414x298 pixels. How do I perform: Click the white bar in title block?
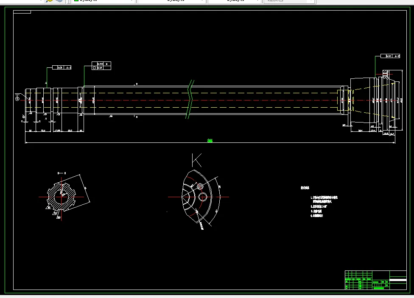coord(398,279)
